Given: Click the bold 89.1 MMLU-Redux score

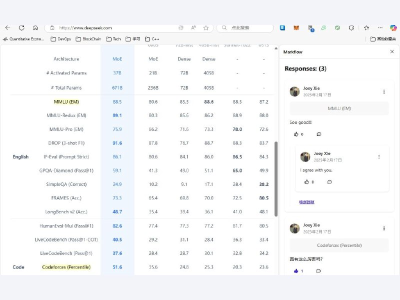Looking at the screenshot, I should click(117, 115).
